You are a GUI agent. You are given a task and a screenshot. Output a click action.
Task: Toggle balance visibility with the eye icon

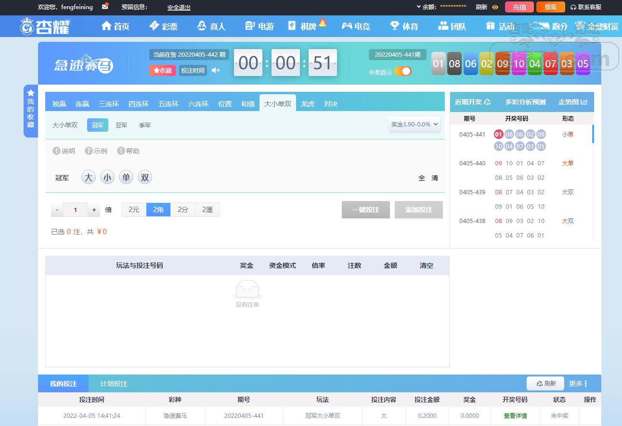tap(495, 7)
